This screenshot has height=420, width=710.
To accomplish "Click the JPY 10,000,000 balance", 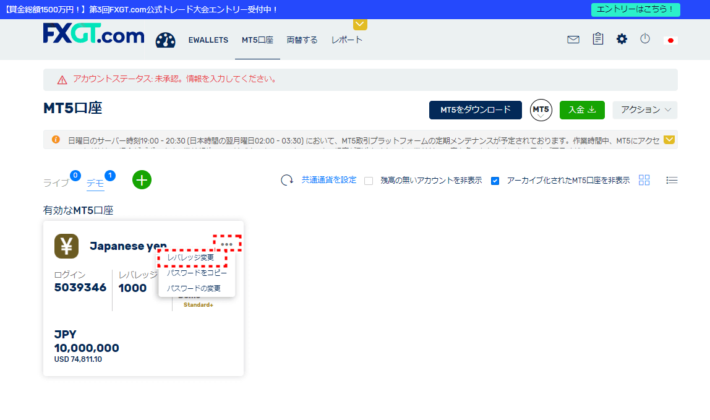I will pyautogui.click(x=87, y=341).
